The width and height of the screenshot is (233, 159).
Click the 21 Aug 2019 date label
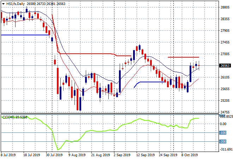(101, 155)
